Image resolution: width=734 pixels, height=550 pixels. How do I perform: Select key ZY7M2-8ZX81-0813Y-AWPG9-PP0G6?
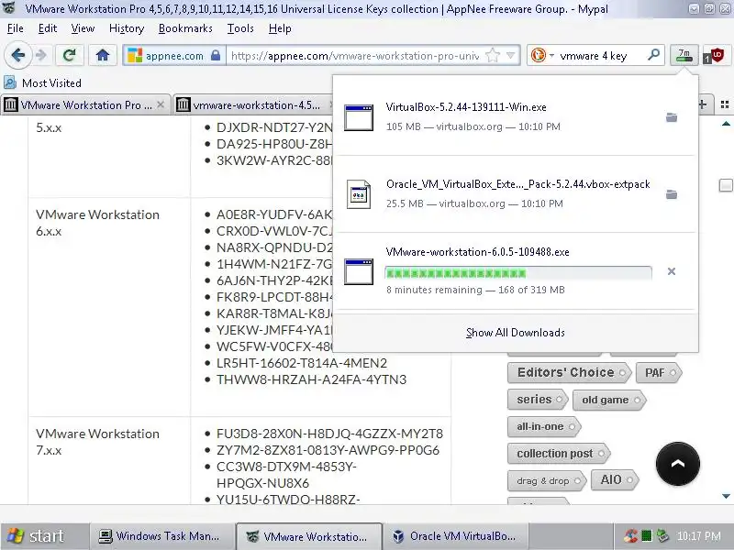(328, 450)
